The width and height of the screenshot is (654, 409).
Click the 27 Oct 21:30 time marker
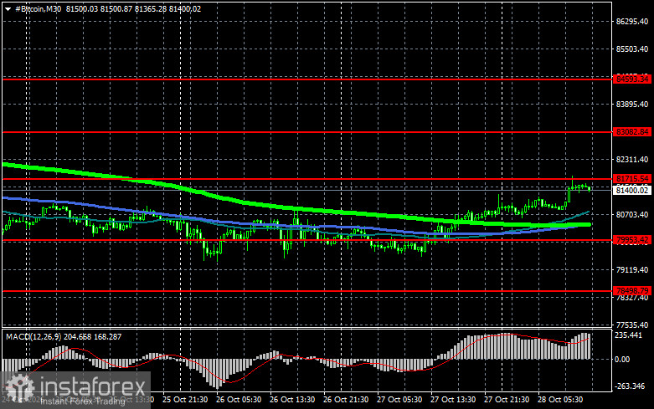pos(507,400)
